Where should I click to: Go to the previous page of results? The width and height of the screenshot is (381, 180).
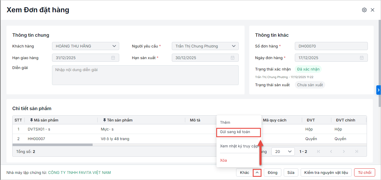[331, 151]
